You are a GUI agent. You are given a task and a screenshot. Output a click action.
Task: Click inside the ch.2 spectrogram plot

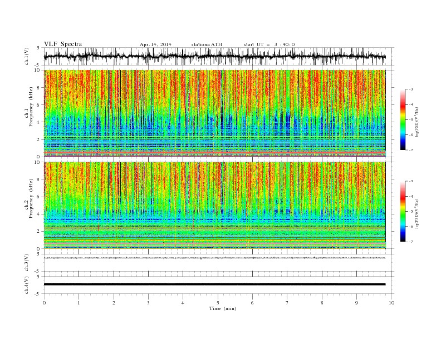(214, 206)
